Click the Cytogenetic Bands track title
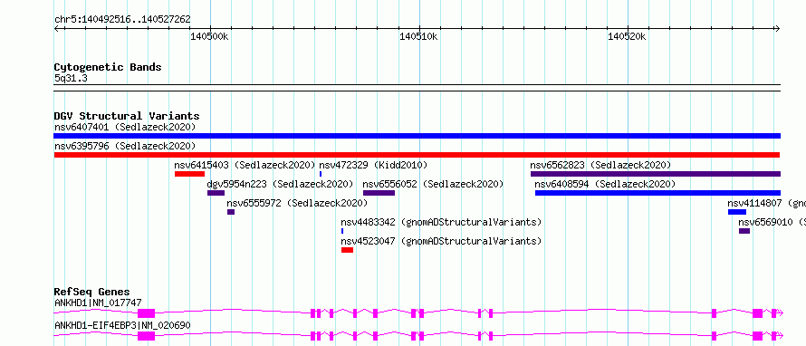Viewport: 806px width, 346px height. click(108, 67)
